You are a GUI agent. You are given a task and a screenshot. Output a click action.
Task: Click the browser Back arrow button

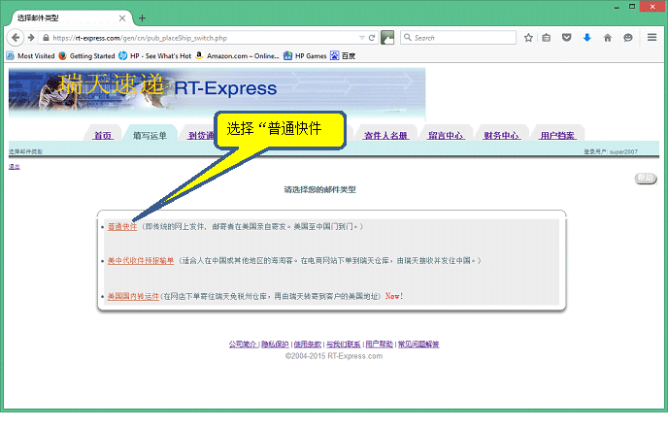[x=15, y=38]
